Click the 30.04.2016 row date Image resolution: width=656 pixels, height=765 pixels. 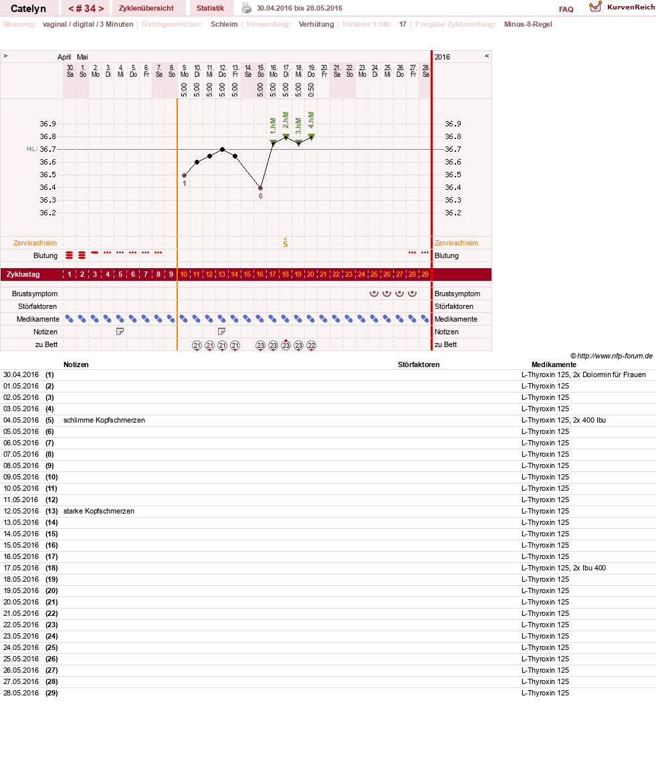click(21, 374)
